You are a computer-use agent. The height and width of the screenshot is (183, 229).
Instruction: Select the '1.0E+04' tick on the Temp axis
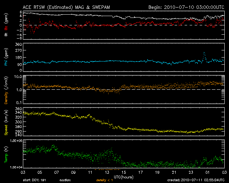16,167
